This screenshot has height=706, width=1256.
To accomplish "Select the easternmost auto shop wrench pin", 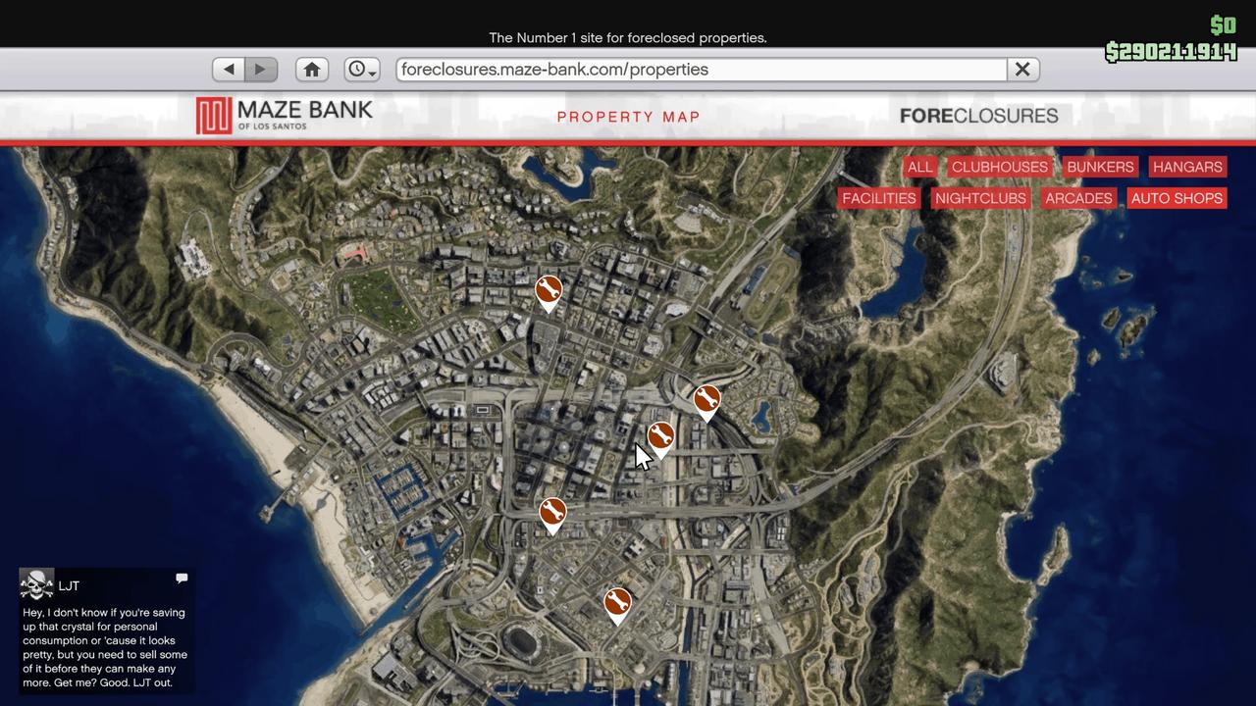I will tap(706, 400).
